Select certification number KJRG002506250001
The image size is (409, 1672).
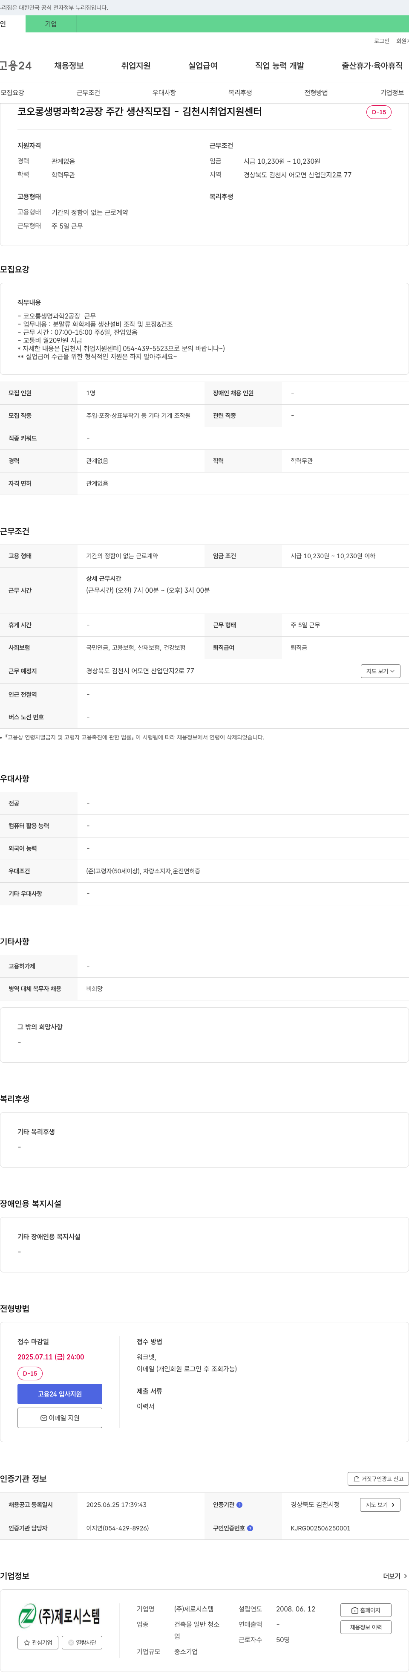click(x=320, y=1528)
